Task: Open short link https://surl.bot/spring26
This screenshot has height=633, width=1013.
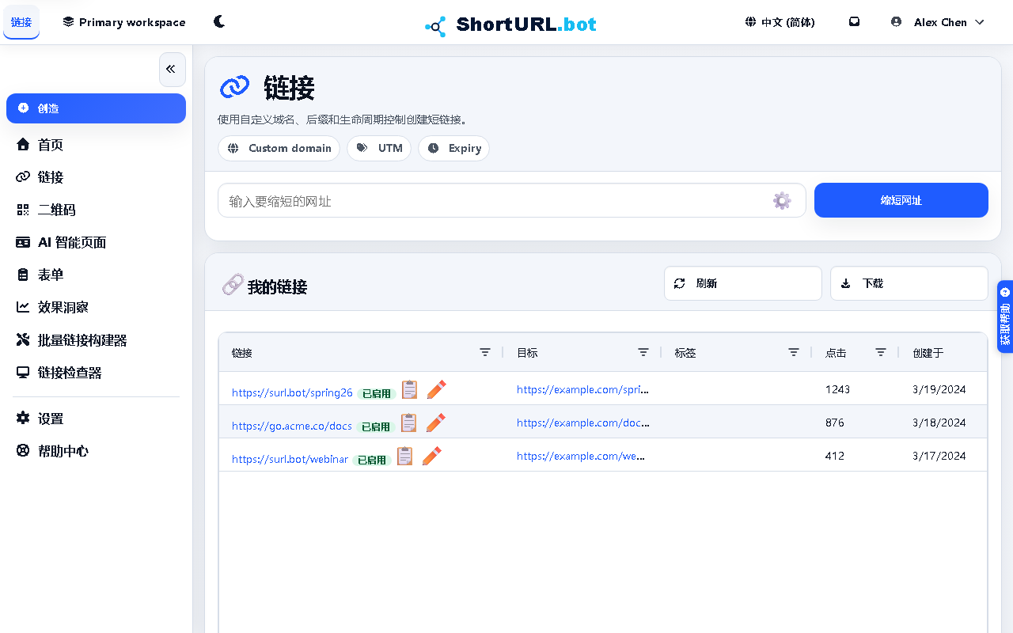Action: [292, 392]
